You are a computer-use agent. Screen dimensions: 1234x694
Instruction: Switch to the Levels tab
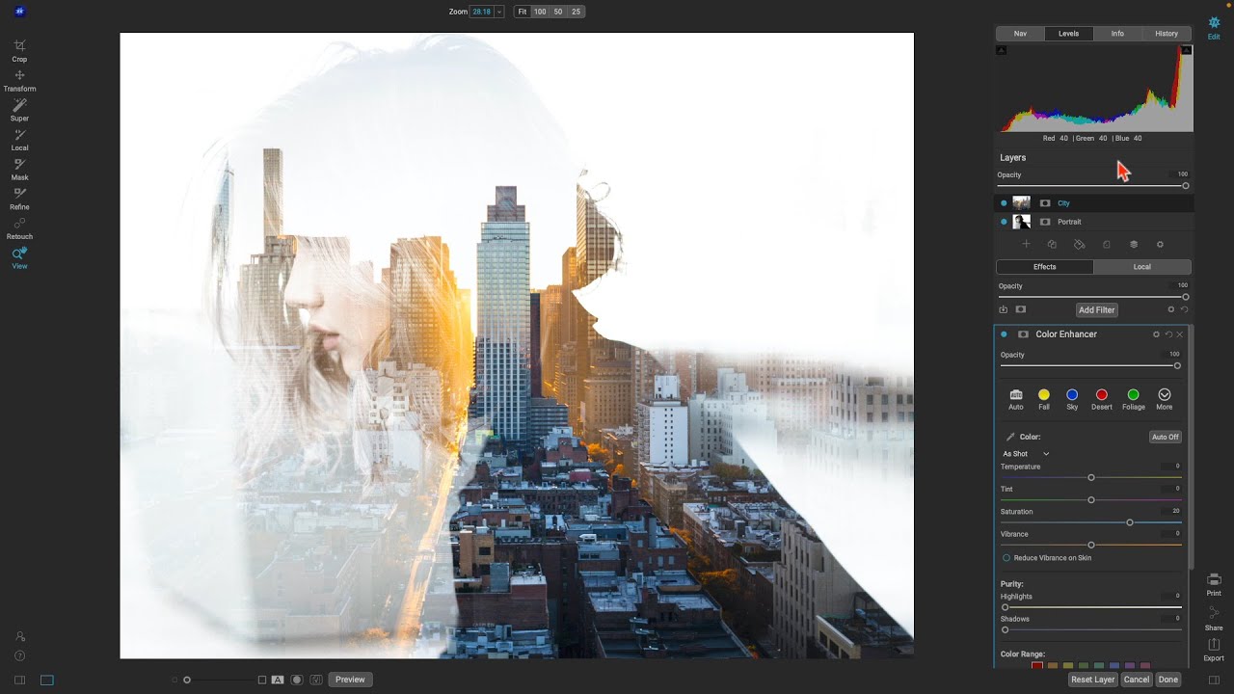(x=1068, y=34)
